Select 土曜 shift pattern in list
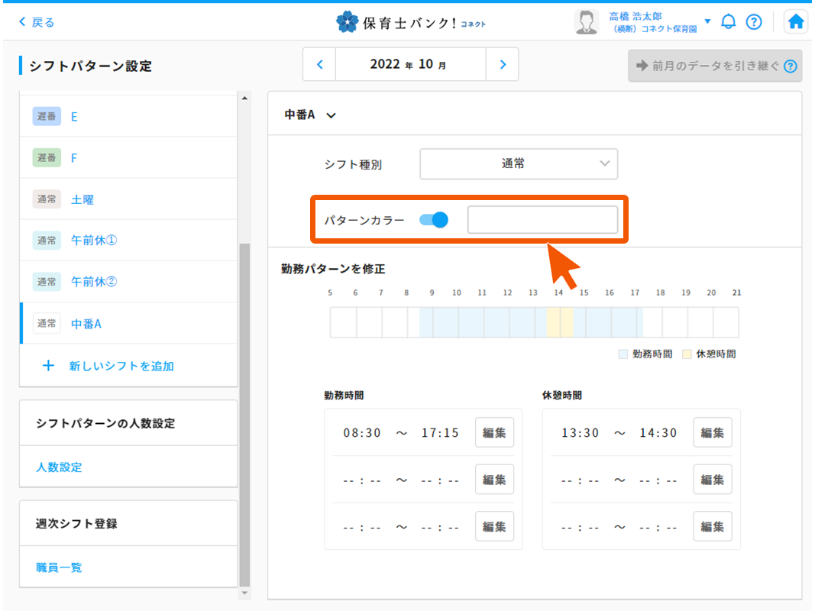The height and width of the screenshot is (611, 815). click(82, 199)
